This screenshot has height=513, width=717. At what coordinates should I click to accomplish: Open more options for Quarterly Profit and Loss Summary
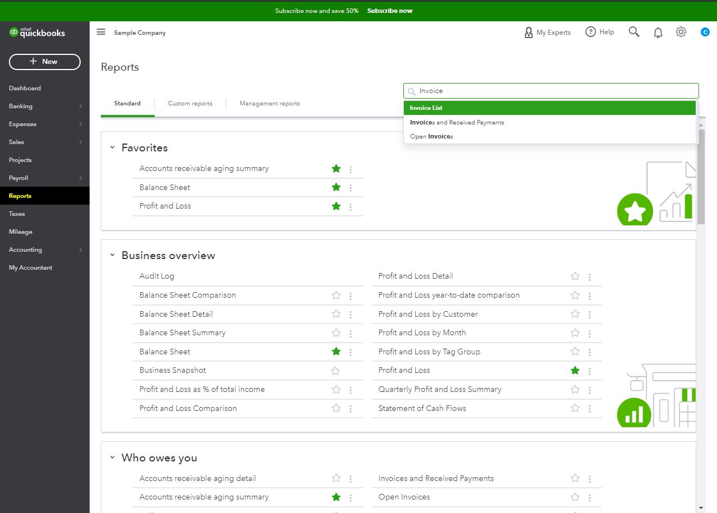coord(589,390)
